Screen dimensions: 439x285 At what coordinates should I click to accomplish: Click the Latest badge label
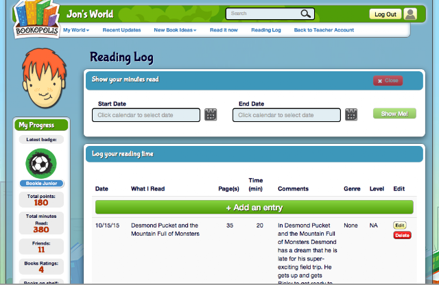point(41,139)
